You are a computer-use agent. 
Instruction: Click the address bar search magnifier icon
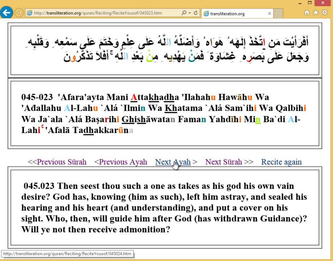tap(184, 13)
